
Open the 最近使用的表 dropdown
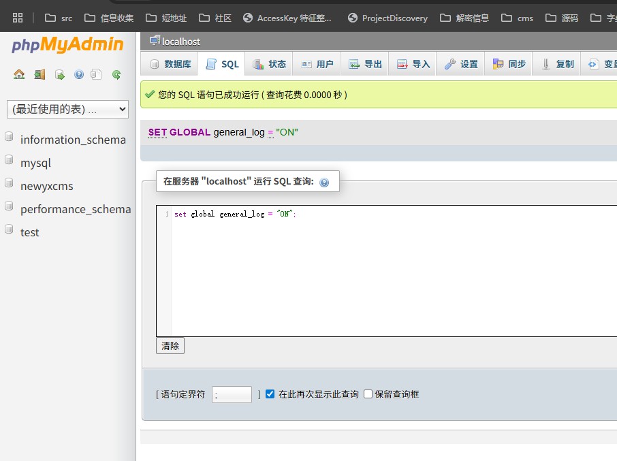pos(67,109)
